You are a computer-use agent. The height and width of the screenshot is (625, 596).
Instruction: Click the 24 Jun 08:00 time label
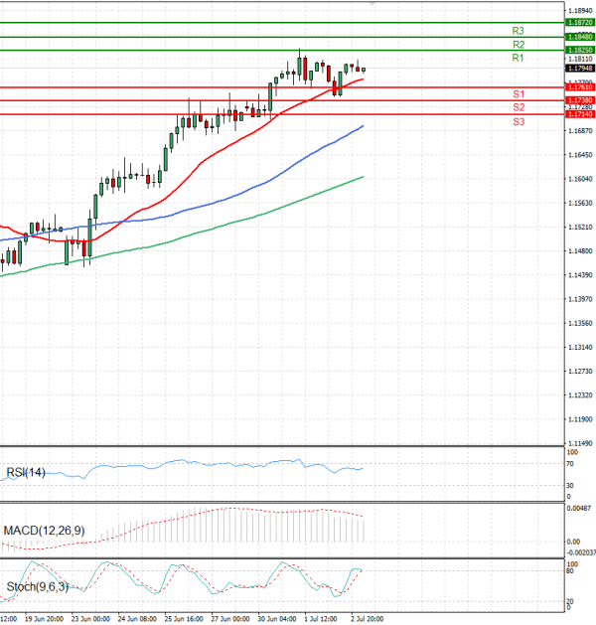[x=137, y=619]
